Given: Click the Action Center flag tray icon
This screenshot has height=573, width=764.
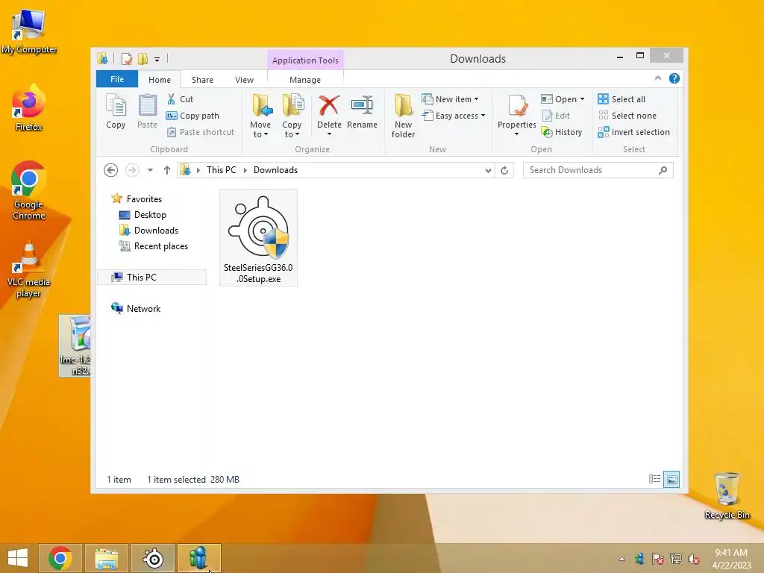Looking at the screenshot, I should tap(658, 559).
